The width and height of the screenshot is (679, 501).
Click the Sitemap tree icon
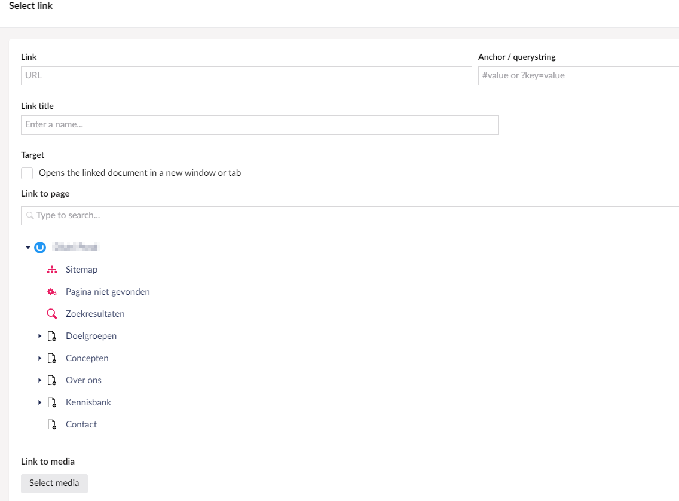[52, 269]
